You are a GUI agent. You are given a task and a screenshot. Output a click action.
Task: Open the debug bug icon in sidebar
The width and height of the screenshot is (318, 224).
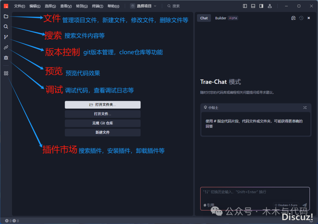click(x=6, y=58)
